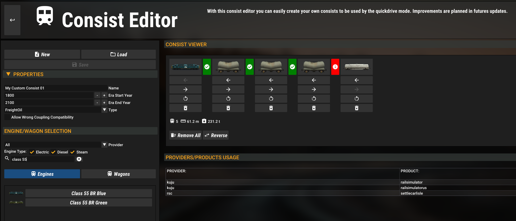Click the Remove All button

186,135
